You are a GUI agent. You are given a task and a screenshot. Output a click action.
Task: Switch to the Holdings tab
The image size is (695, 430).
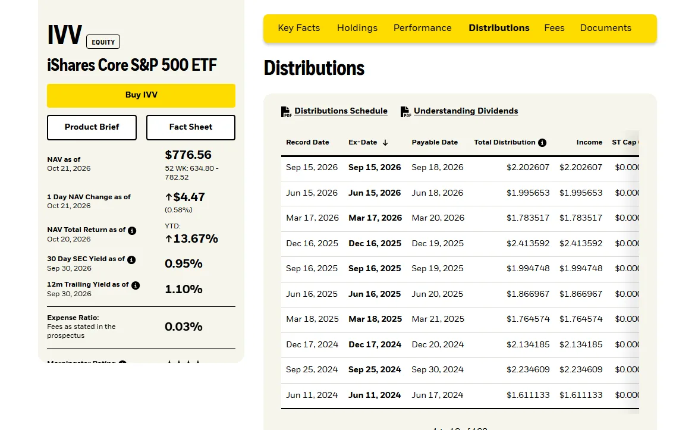click(357, 28)
